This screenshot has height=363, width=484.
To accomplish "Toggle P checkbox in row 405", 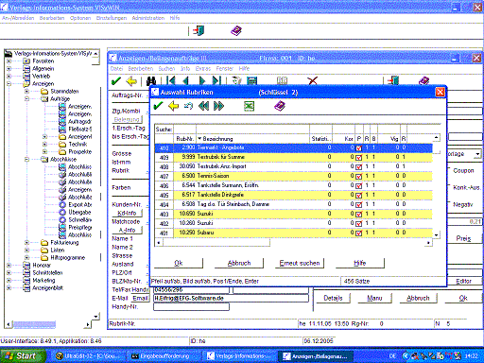I will point(359,196).
